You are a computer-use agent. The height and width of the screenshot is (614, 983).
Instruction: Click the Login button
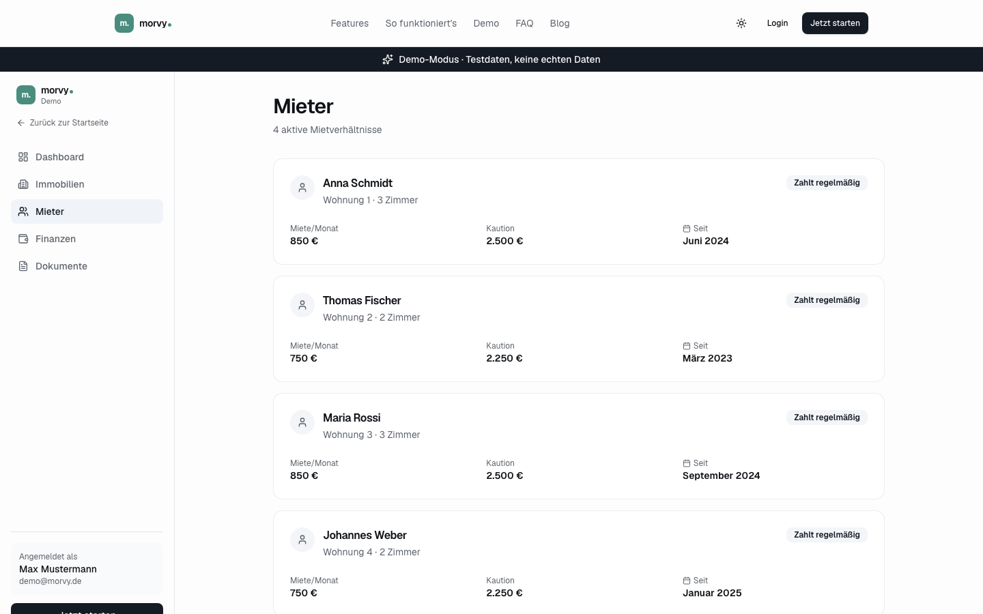778,23
